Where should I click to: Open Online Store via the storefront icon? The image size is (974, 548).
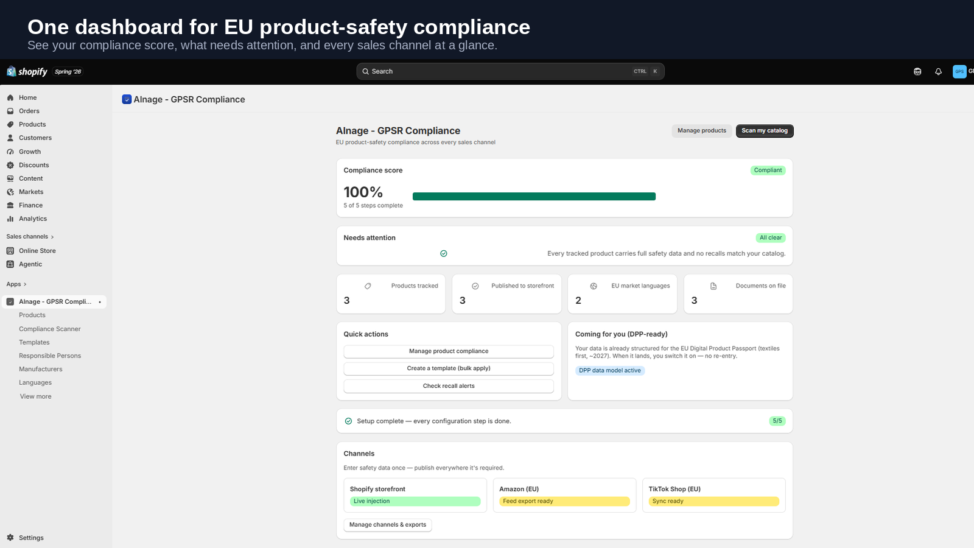(x=10, y=251)
